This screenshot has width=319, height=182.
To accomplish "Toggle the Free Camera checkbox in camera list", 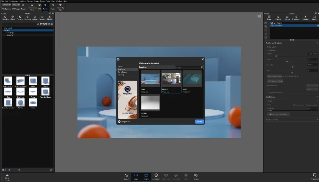I will tap(272, 23).
